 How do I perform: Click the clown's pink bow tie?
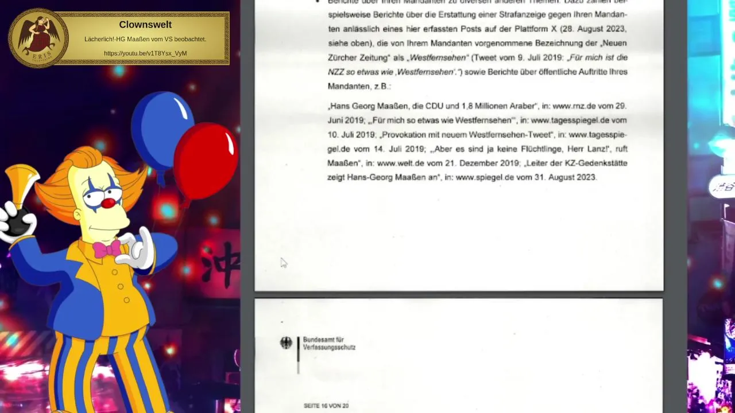point(107,249)
